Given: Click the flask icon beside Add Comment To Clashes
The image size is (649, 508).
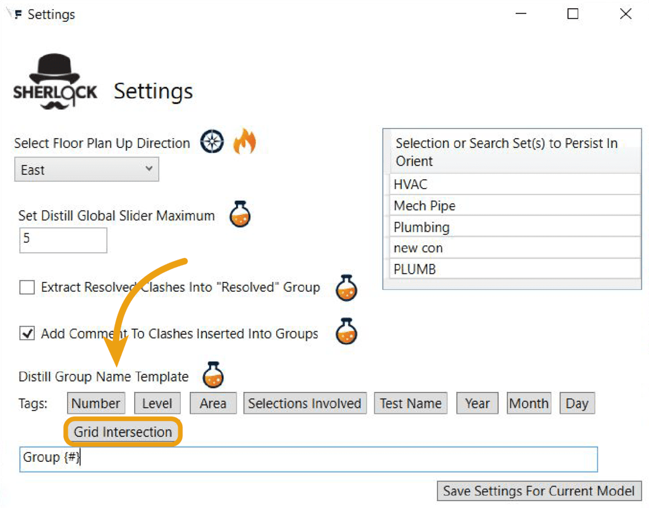Looking at the screenshot, I should tap(346, 331).
